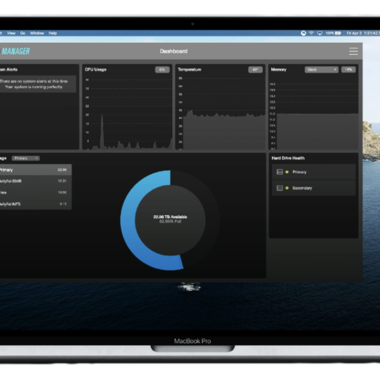The height and width of the screenshot is (380, 380).
Task: Select the Free row in the storage list
Action: tap(36, 192)
